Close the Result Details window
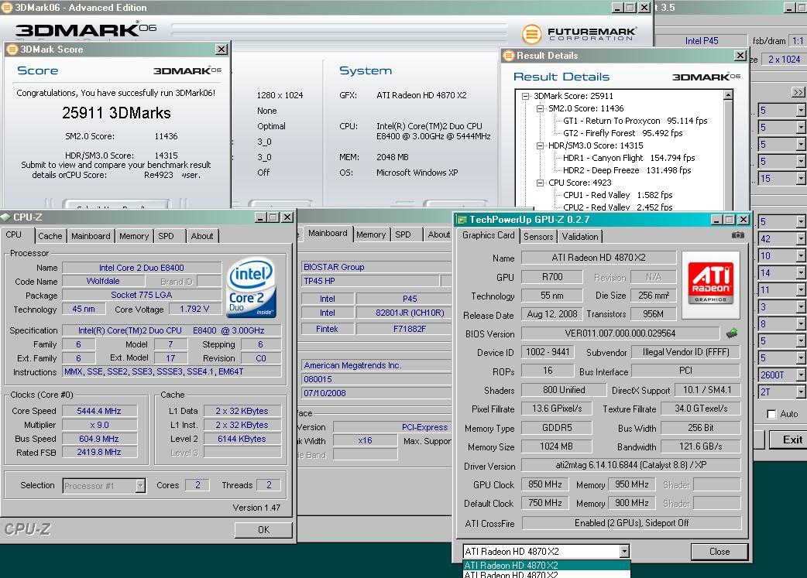Image resolution: width=807 pixels, height=578 pixels. pos(740,56)
